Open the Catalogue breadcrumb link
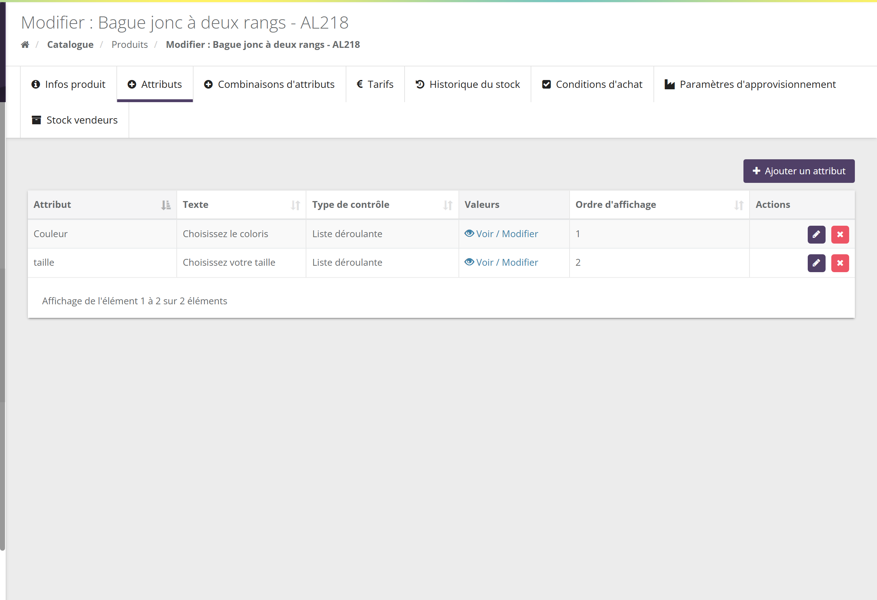Viewport: 877px width, 600px height. (x=70, y=45)
